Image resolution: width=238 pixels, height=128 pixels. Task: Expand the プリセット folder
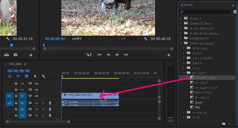[x=181, y=18]
